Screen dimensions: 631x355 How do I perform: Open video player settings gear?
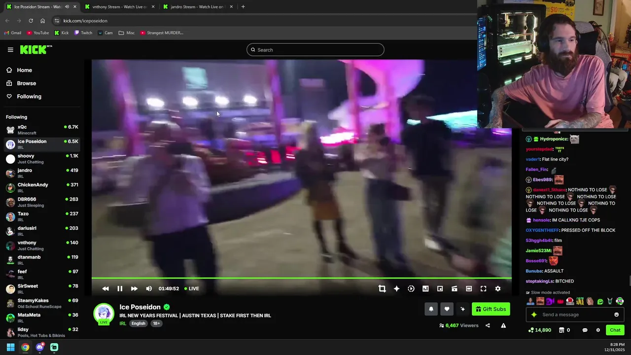tap(498, 288)
